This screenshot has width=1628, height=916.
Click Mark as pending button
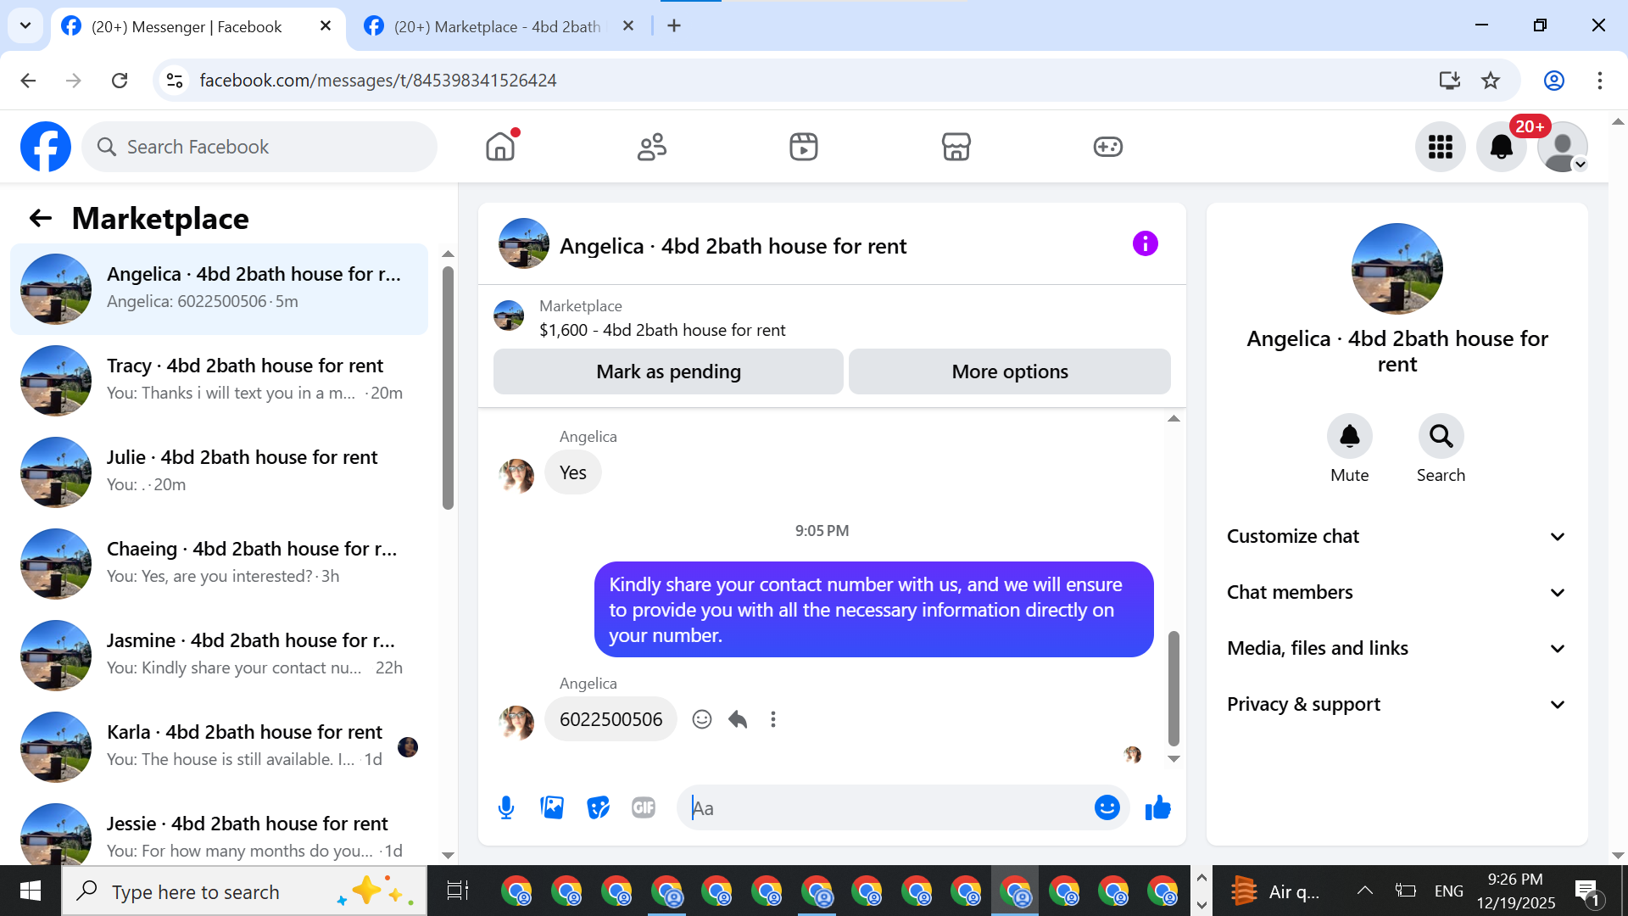click(668, 371)
